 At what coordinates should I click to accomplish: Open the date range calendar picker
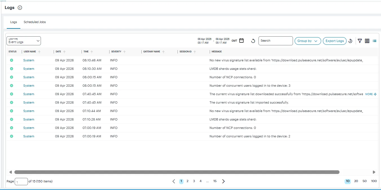(242, 41)
